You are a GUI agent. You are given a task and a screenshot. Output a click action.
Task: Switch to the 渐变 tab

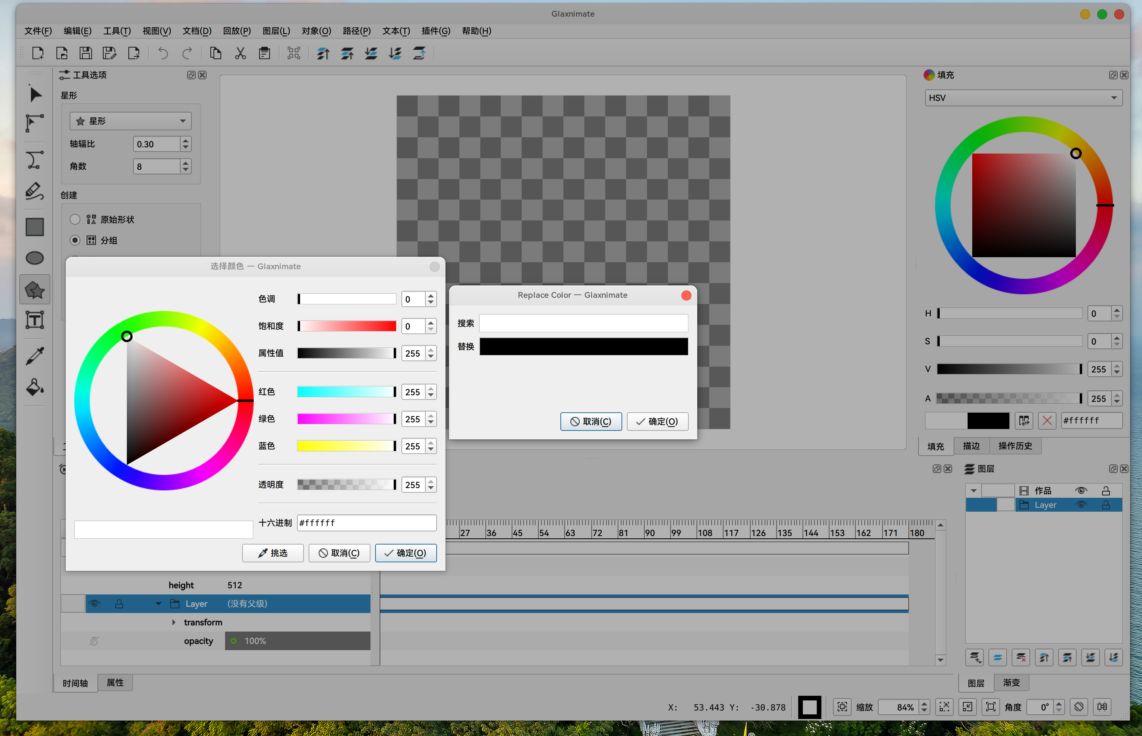[x=1011, y=683]
